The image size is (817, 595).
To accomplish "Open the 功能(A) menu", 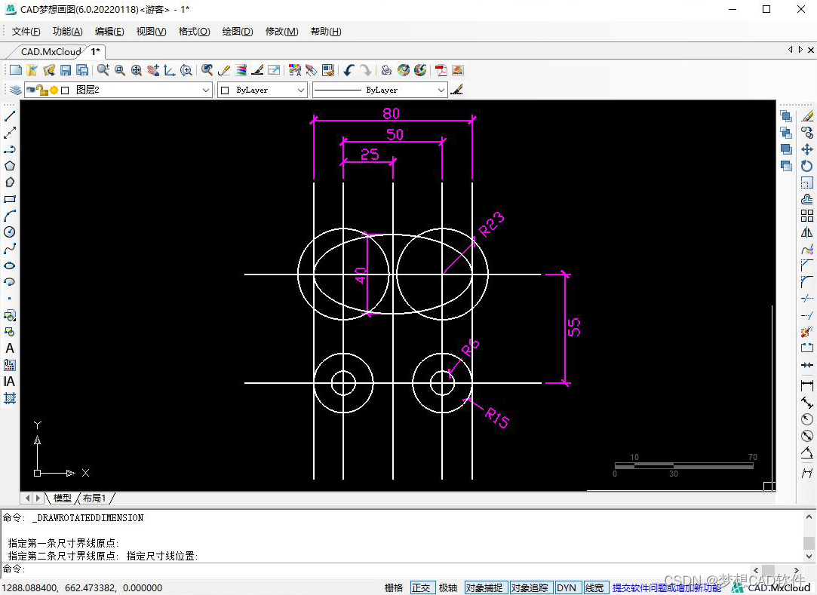I will click(x=67, y=31).
